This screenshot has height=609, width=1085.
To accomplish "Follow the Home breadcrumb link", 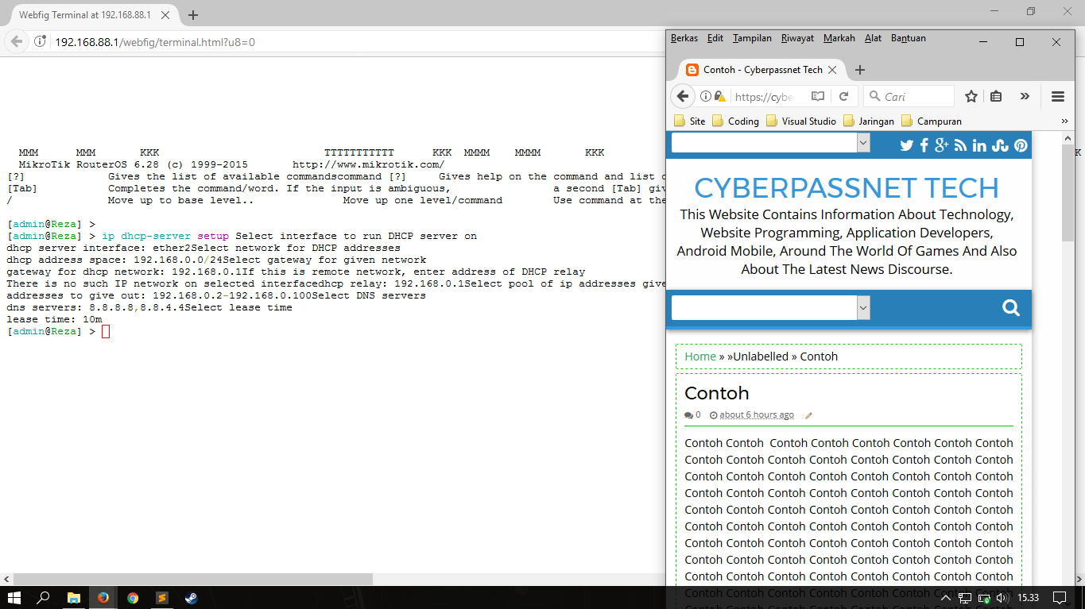I will click(x=699, y=357).
